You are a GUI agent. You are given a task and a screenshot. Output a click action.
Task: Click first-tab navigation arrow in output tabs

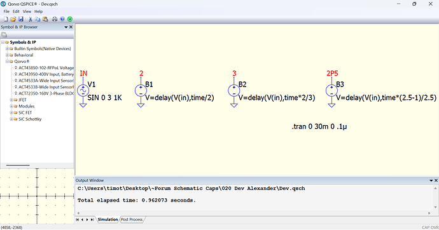click(x=77, y=220)
